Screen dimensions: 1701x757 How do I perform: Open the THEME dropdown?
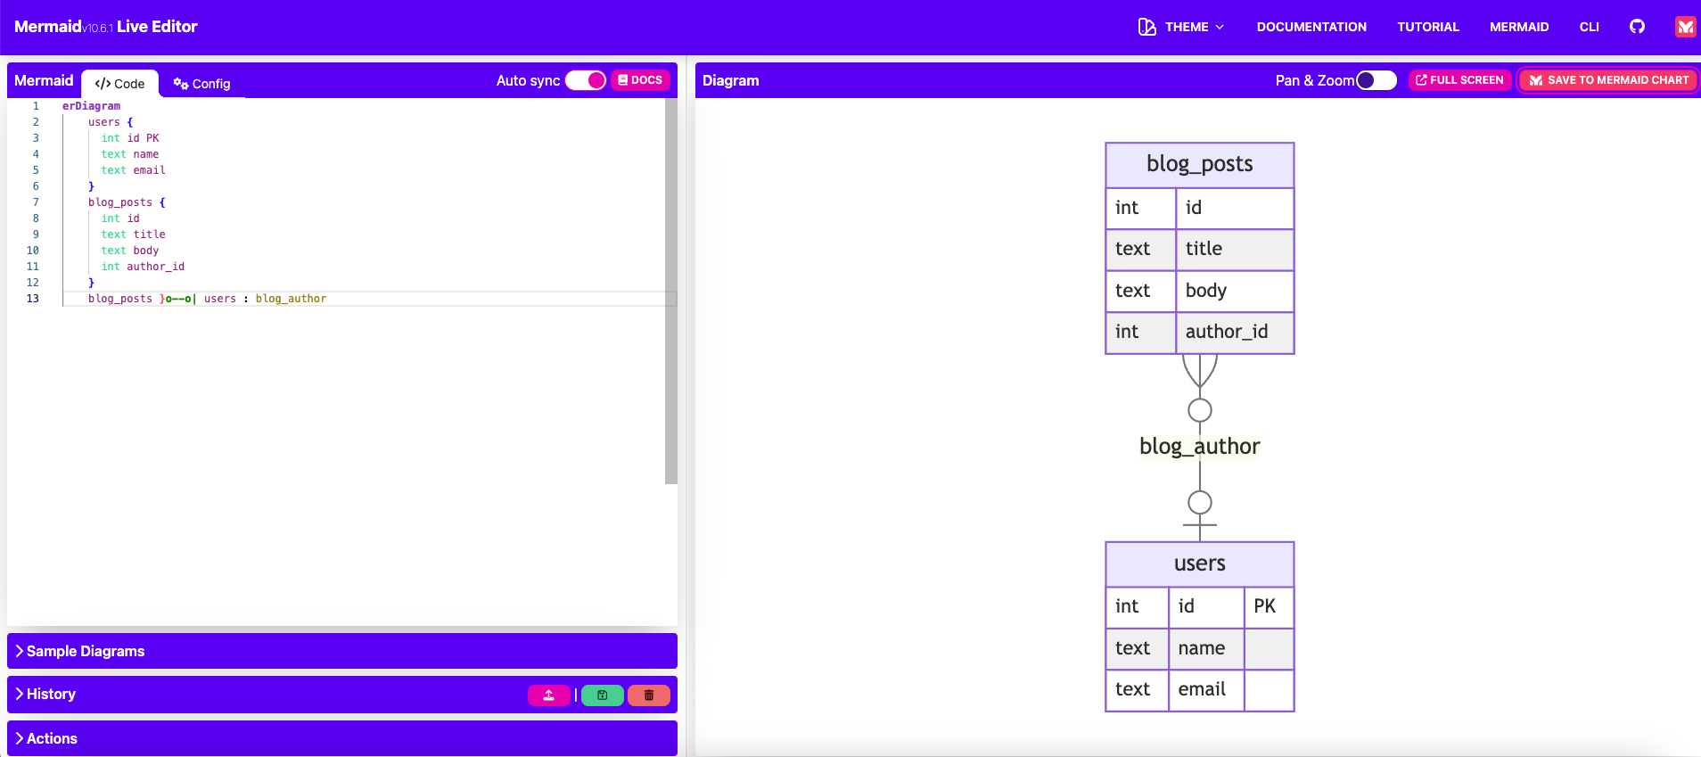[x=1182, y=27]
